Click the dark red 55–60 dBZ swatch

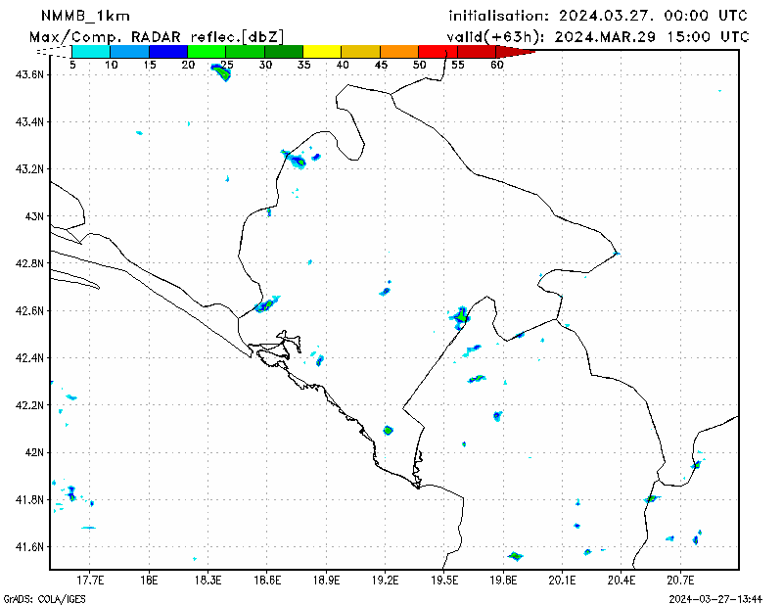(x=477, y=52)
